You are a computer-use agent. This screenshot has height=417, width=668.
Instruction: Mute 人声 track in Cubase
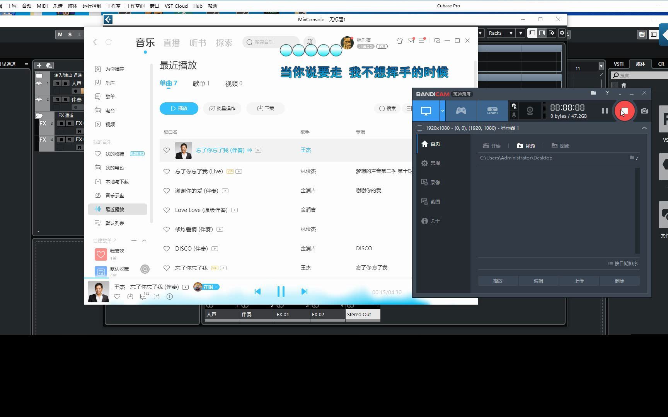[57, 83]
